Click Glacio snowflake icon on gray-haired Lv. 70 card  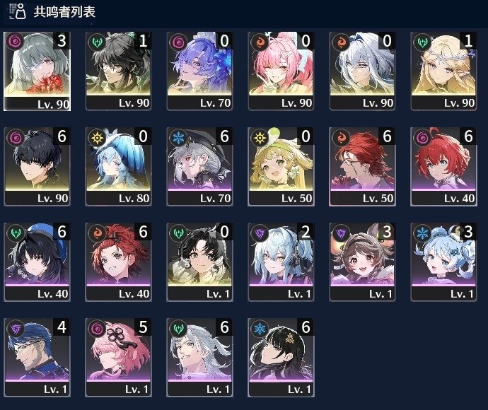178,137
